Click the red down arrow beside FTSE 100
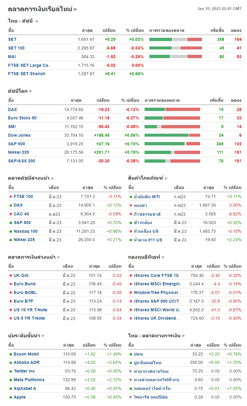 [x=11, y=197]
